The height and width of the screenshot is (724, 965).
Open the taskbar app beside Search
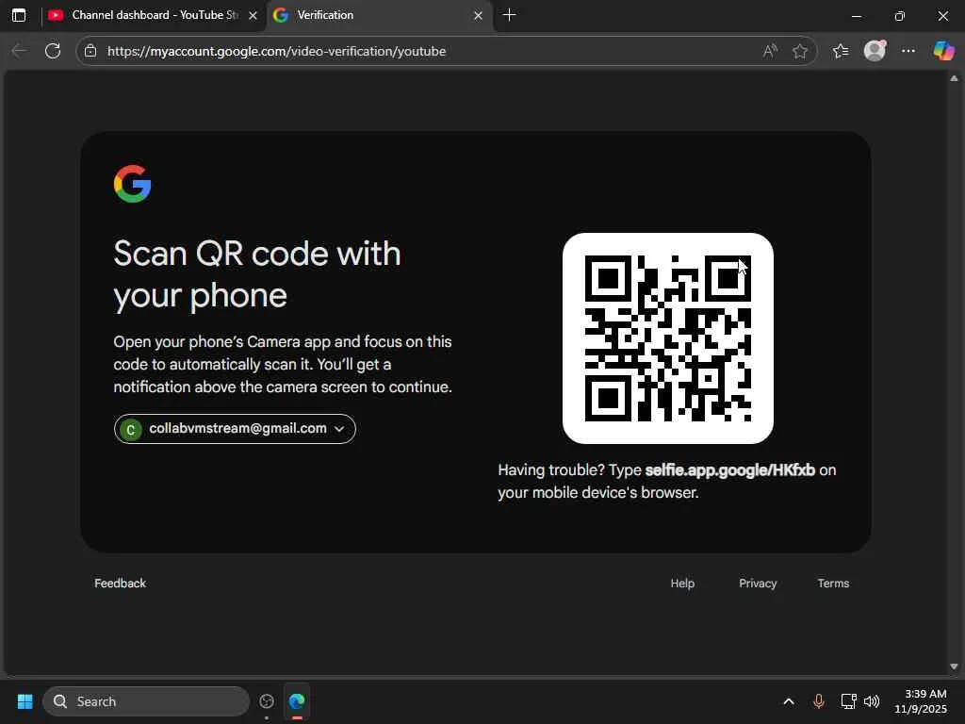[267, 701]
